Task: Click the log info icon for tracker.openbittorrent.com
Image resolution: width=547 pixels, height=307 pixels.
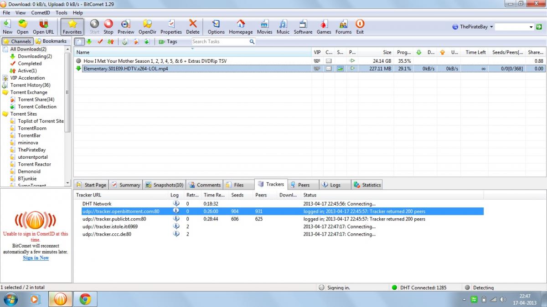Action: [x=176, y=211]
